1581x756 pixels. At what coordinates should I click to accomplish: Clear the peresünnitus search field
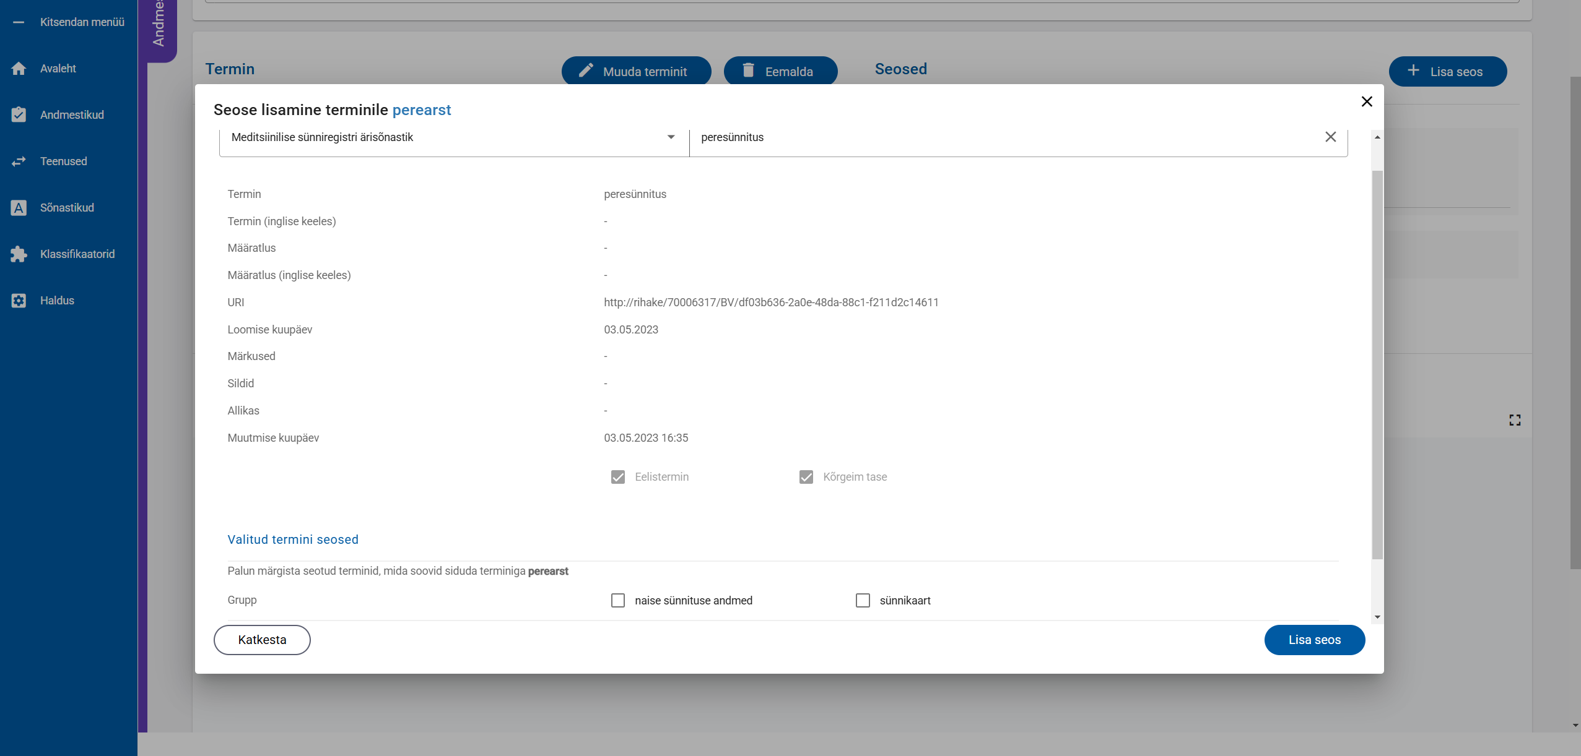tap(1330, 137)
